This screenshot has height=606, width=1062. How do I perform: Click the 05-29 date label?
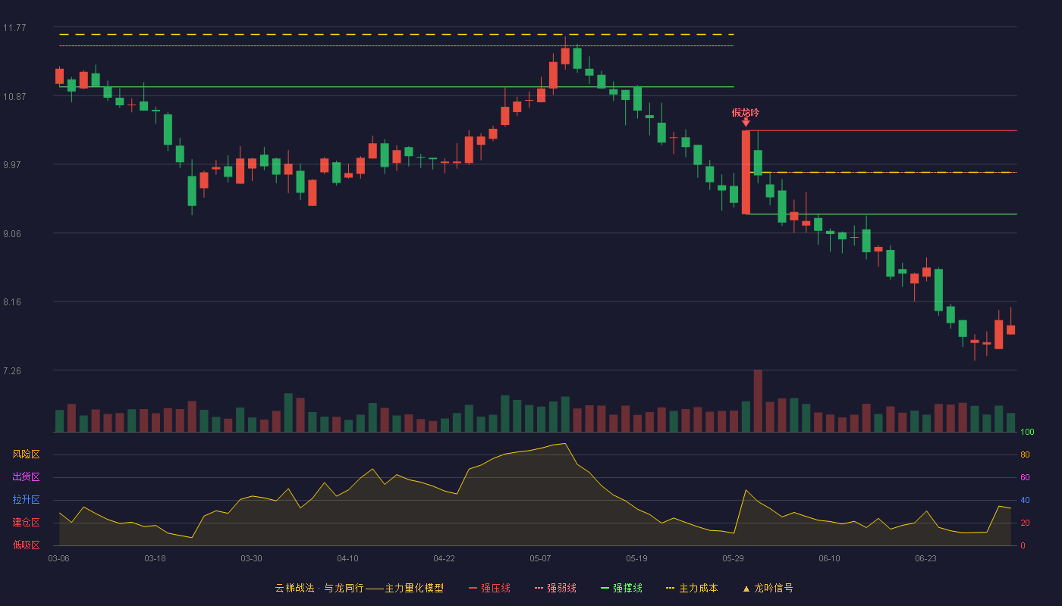(733, 558)
